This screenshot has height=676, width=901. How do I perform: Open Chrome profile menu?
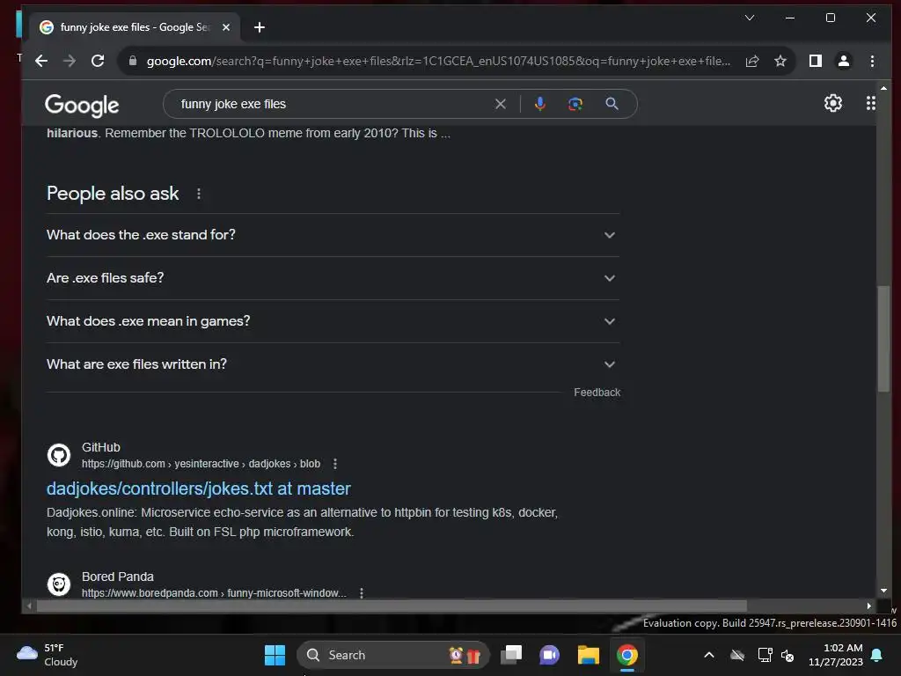844,61
